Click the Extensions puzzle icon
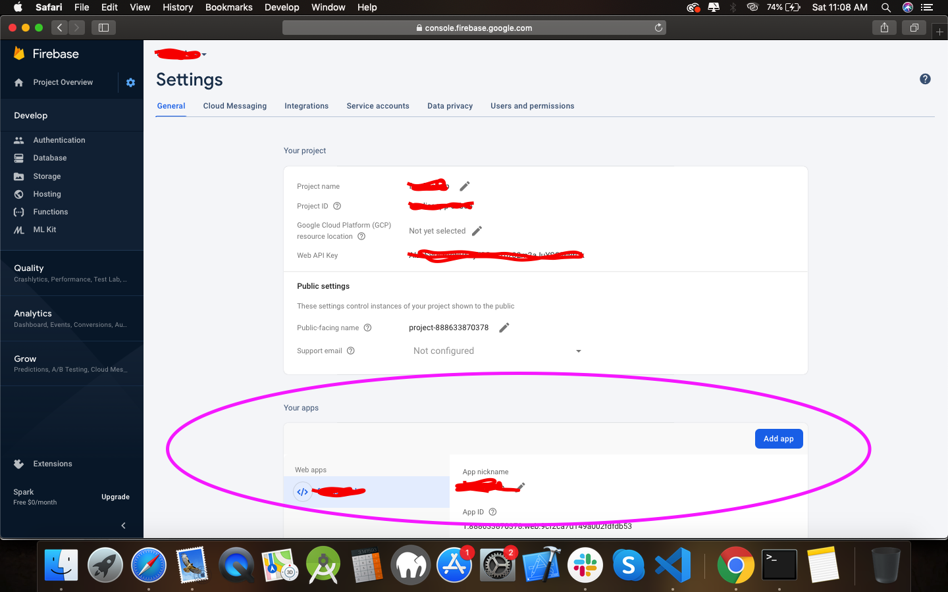The height and width of the screenshot is (592, 948). pos(20,464)
